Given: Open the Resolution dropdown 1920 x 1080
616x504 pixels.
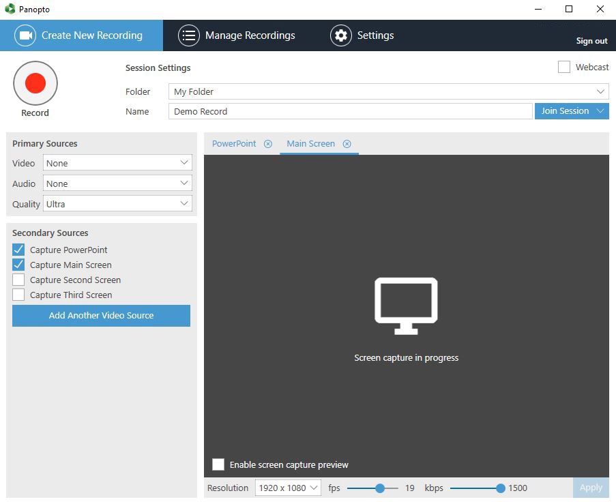Looking at the screenshot, I should click(x=288, y=488).
